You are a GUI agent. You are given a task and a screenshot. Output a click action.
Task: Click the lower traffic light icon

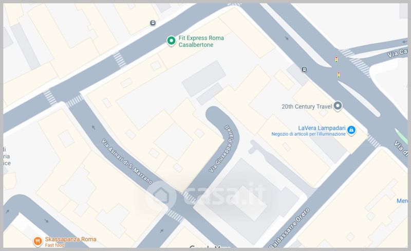339,75
